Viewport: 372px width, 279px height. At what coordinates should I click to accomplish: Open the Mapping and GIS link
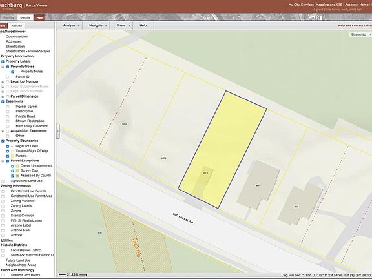329,5
